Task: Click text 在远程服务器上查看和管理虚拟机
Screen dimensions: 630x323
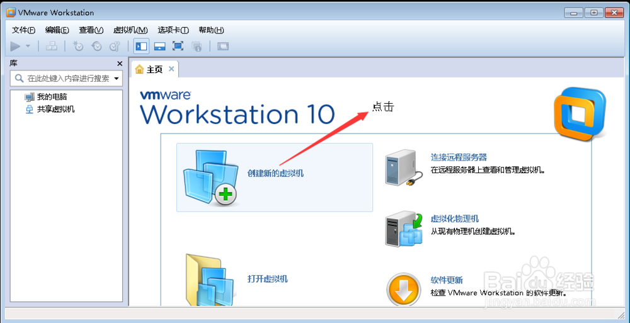Action: point(488,170)
